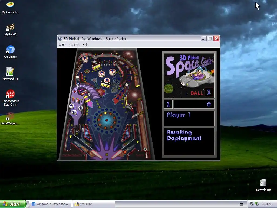Click the score display showing 0
The height and width of the screenshot is (208, 277).
pyautogui.click(x=194, y=104)
